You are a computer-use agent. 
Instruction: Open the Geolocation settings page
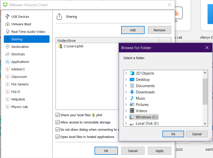point(27,47)
